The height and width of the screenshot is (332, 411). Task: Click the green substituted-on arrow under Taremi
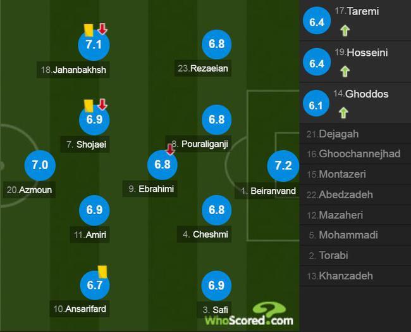coord(345,30)
